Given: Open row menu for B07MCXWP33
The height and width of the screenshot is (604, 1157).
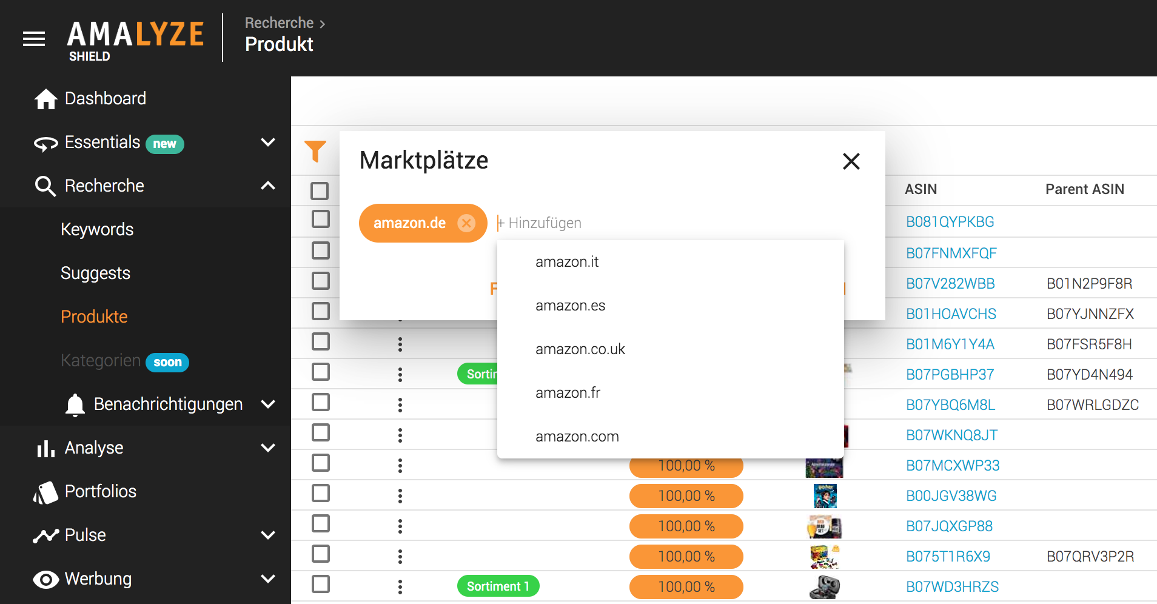Looking at the screenshot, I should point(400,466).
